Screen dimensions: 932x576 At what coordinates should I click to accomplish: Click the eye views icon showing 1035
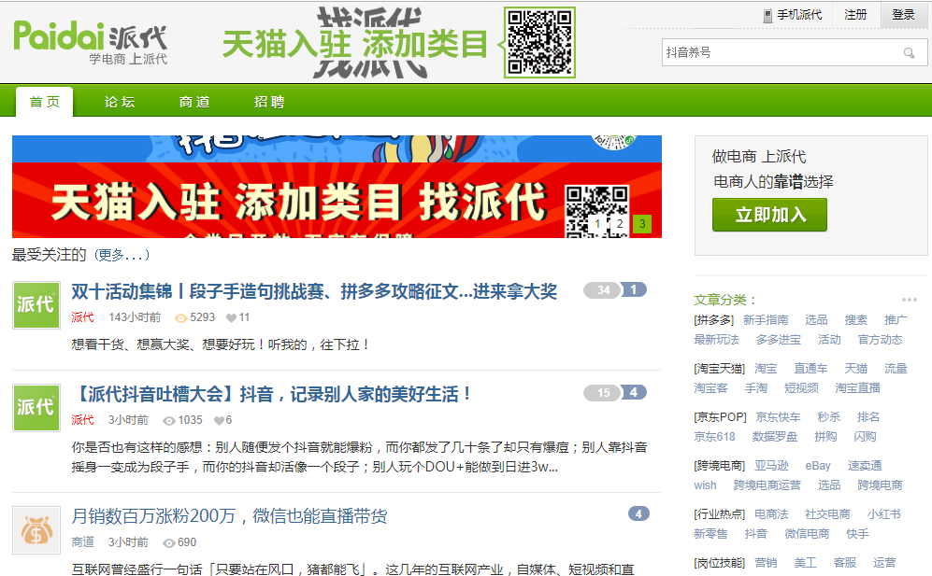(169, 420)
